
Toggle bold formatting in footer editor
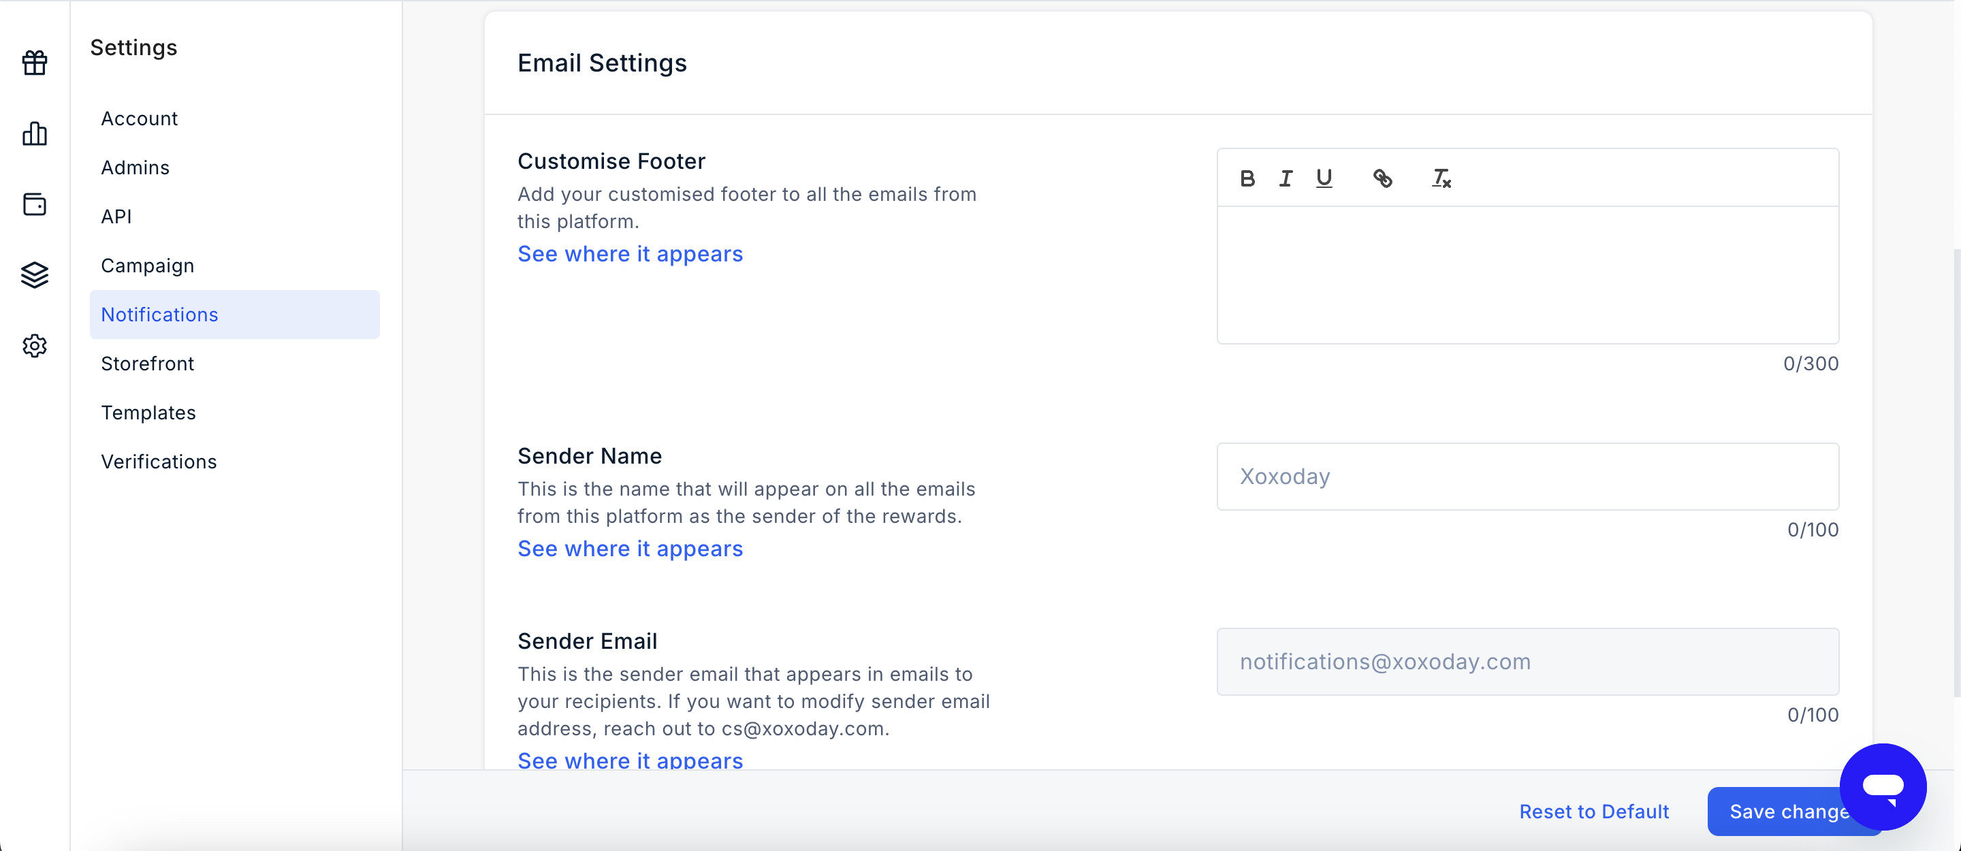click(x=1247, y=178)
